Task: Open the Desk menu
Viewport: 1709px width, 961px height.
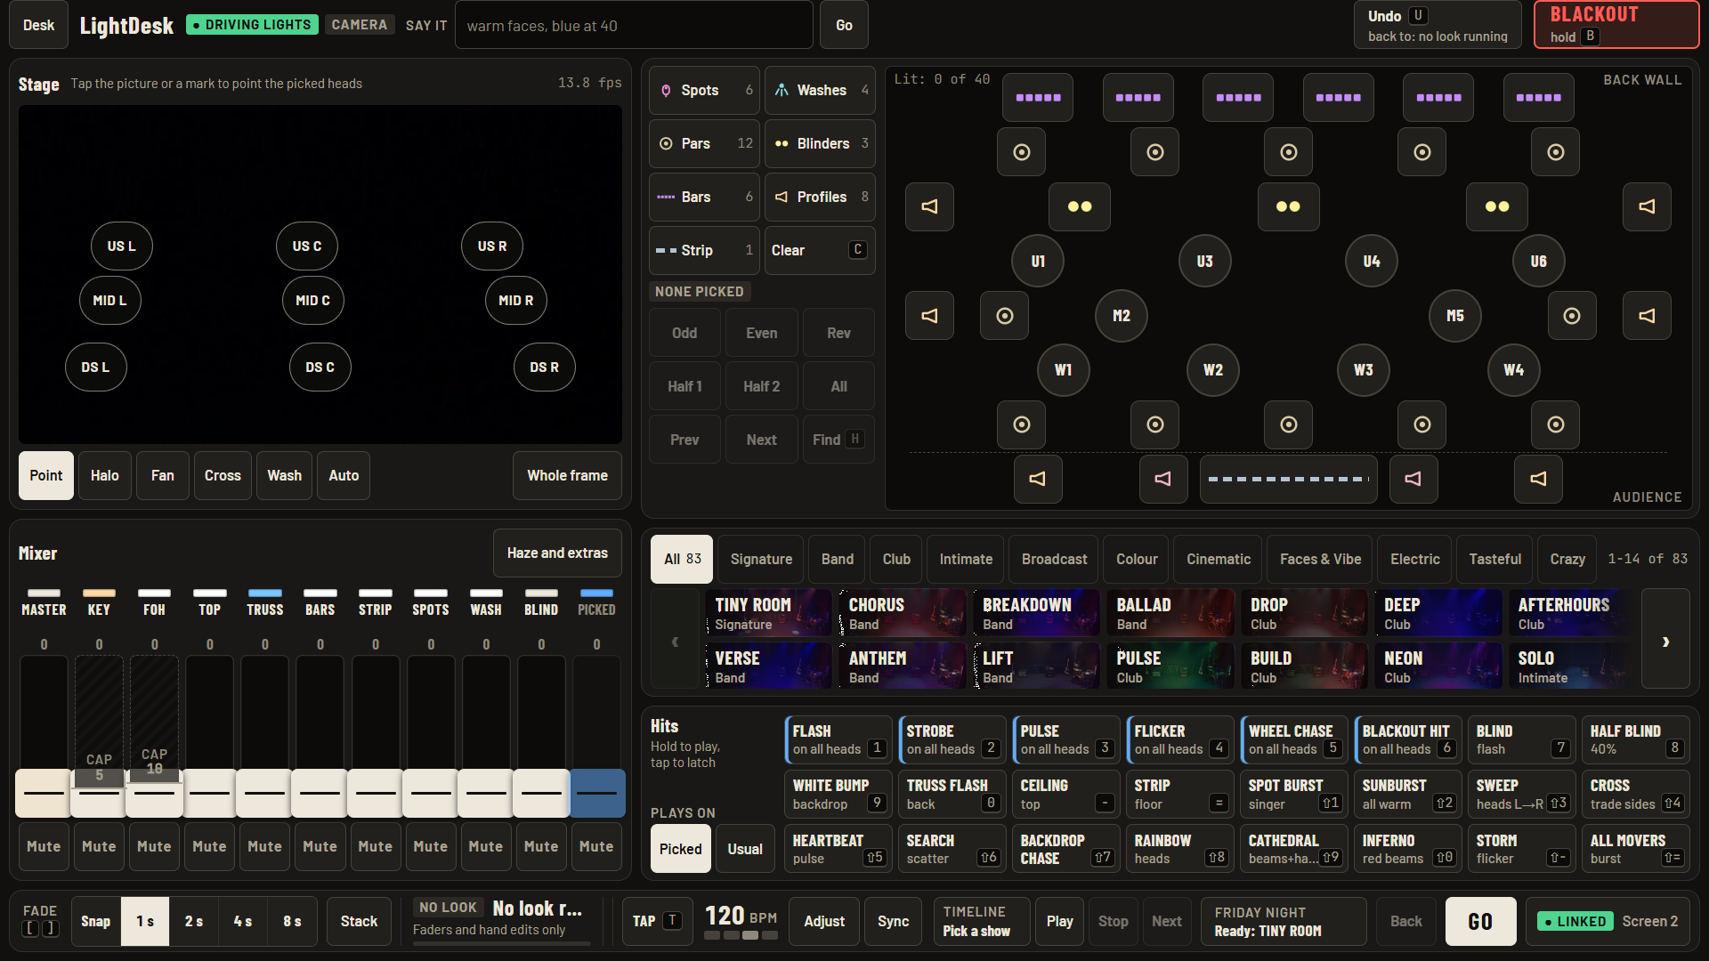Action: pos(38,25)
